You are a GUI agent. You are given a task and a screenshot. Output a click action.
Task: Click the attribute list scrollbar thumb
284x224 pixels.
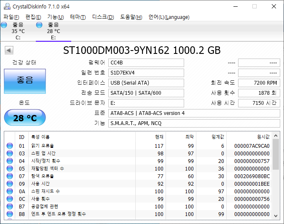tap(276, 155)
